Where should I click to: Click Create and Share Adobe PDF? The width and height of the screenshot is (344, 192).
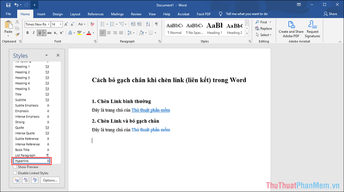tap(291, 29)
